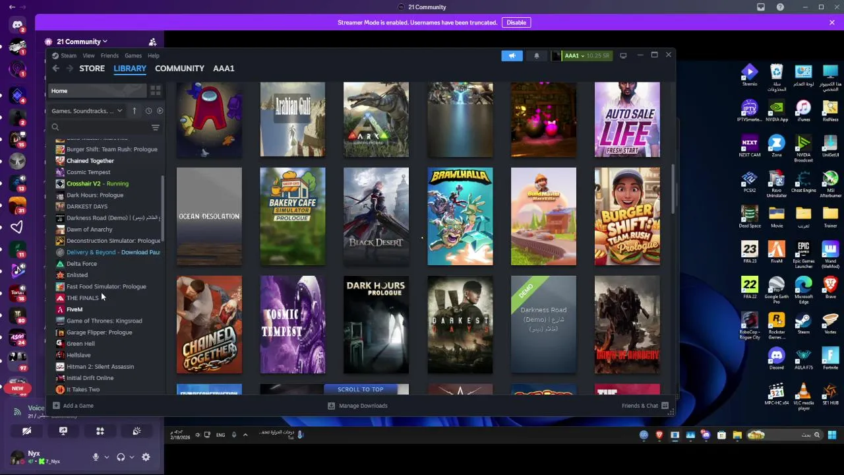Open the Darkest Days game cover
The image size is (844, 475).
tap(460, 325)
